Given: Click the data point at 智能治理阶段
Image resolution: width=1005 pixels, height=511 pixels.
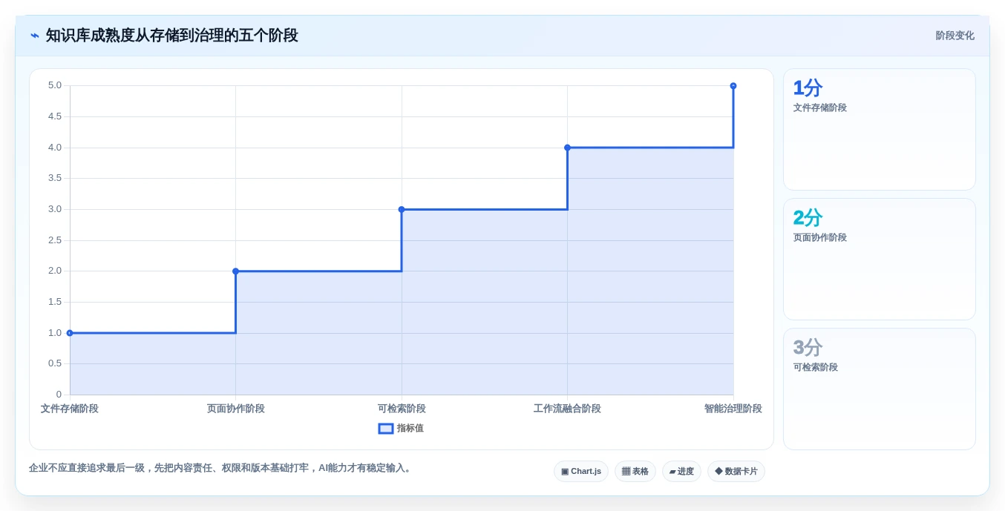Looking at the screenshot, I should point(733,86).
